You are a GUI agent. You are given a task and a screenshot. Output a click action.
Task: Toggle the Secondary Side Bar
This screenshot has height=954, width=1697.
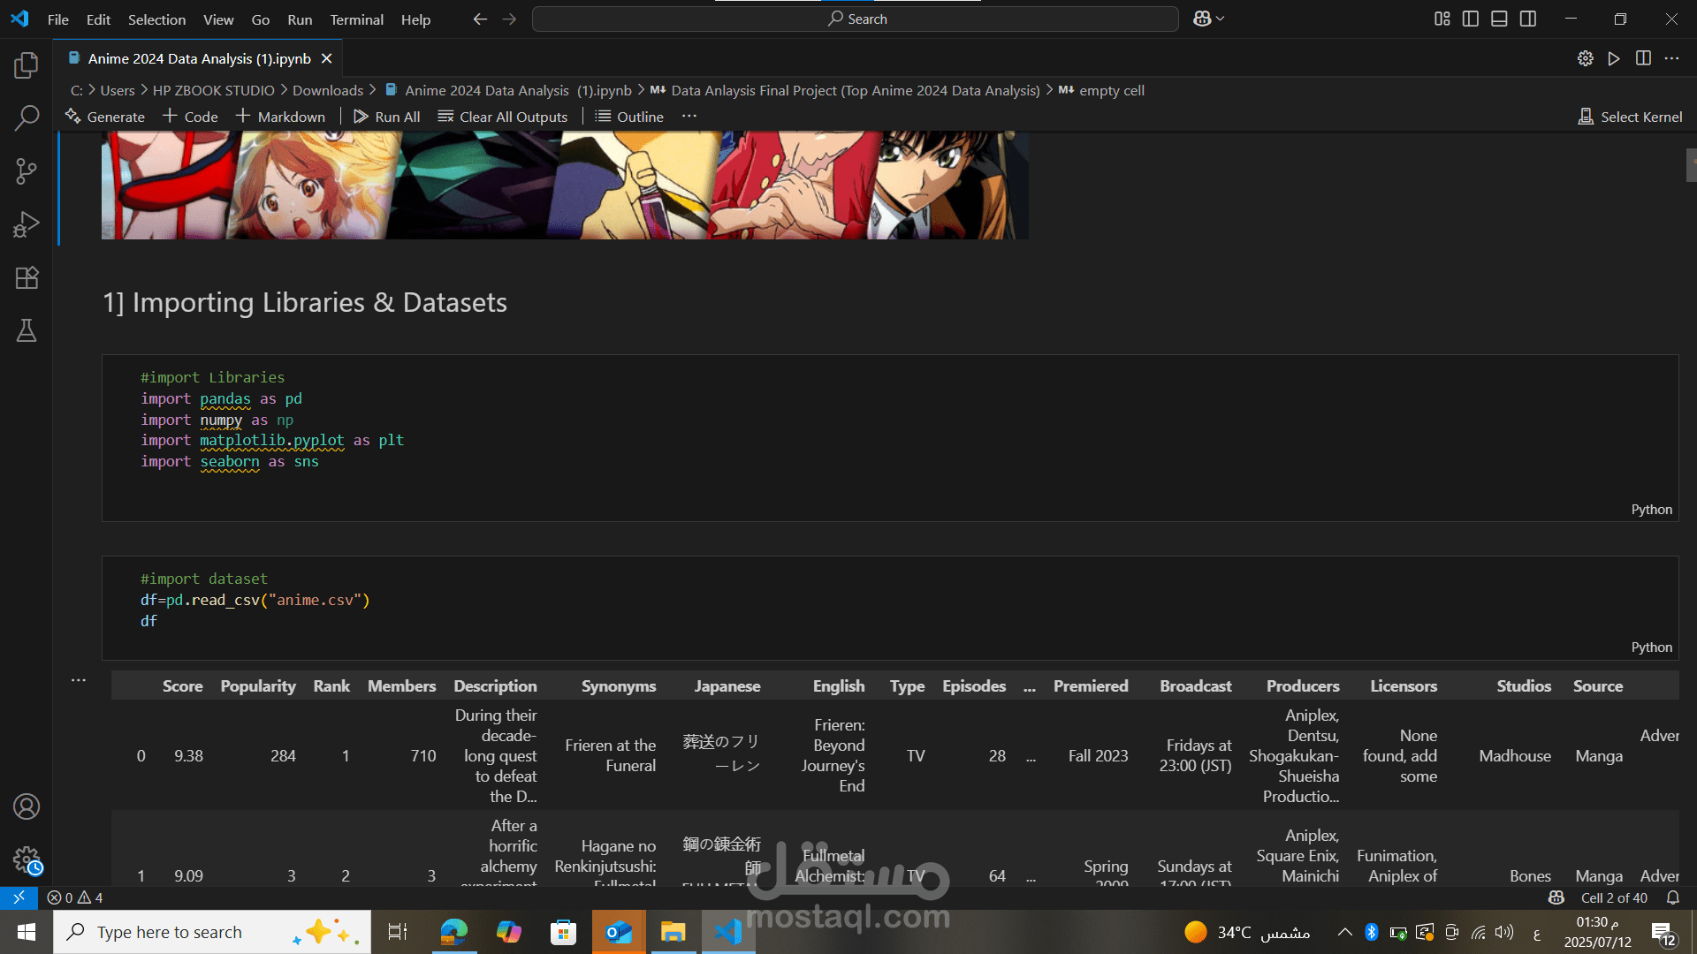click(1528, 19)
